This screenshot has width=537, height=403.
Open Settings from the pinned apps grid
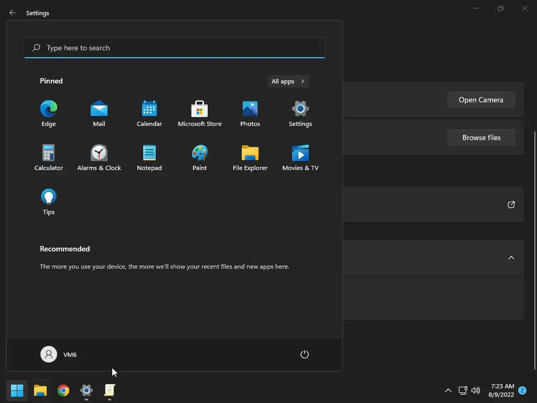pos(300,113)
